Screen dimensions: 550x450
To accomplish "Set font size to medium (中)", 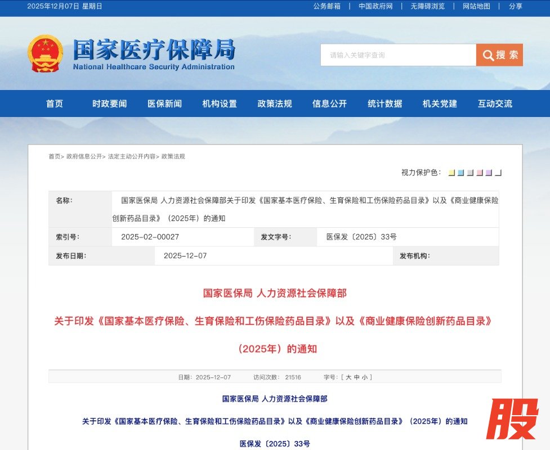I will (356, 377).
